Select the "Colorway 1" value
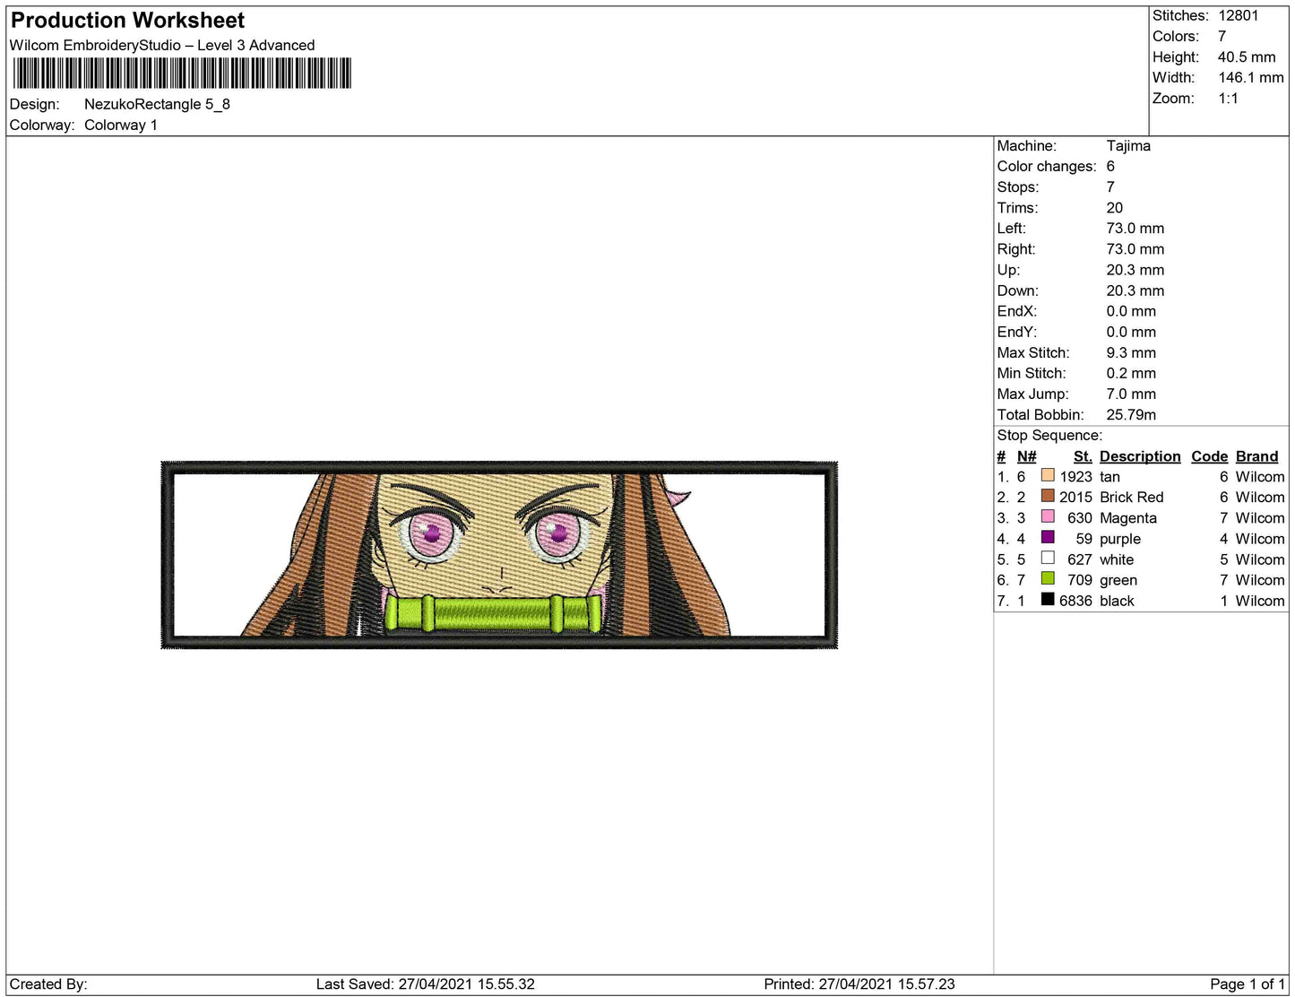1295x997 pixels. click(x=121, y=125)
